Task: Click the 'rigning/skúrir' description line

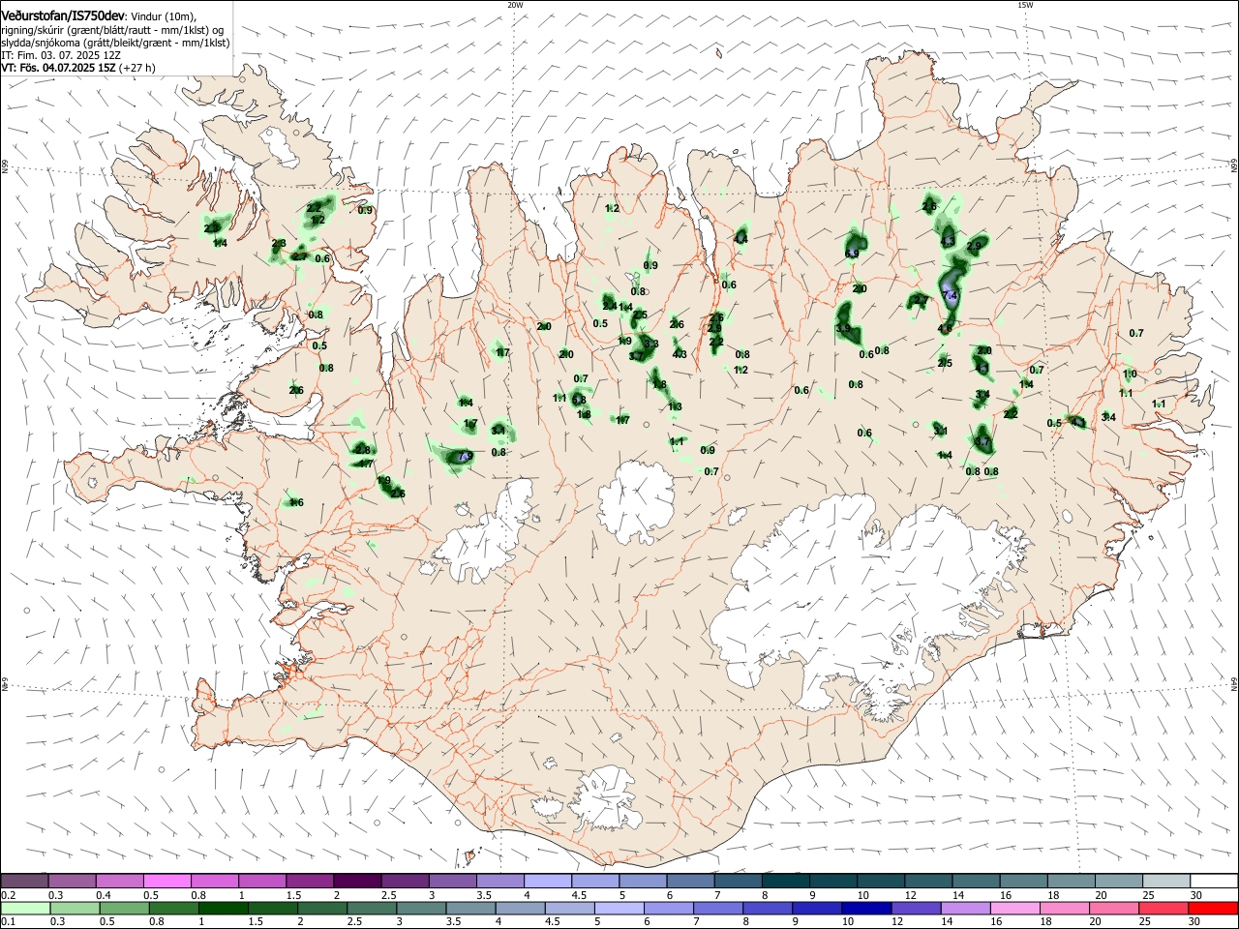Action: pyautogui.click(x=113, y=30)
